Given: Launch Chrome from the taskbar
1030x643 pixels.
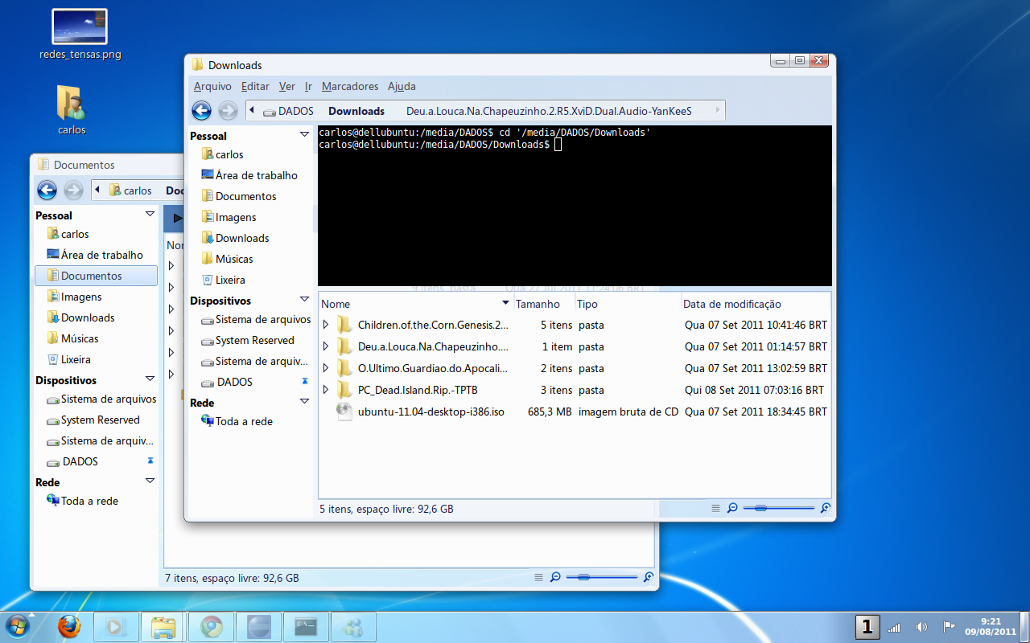Looking at the screenshot, I should (x=212, y=627).
